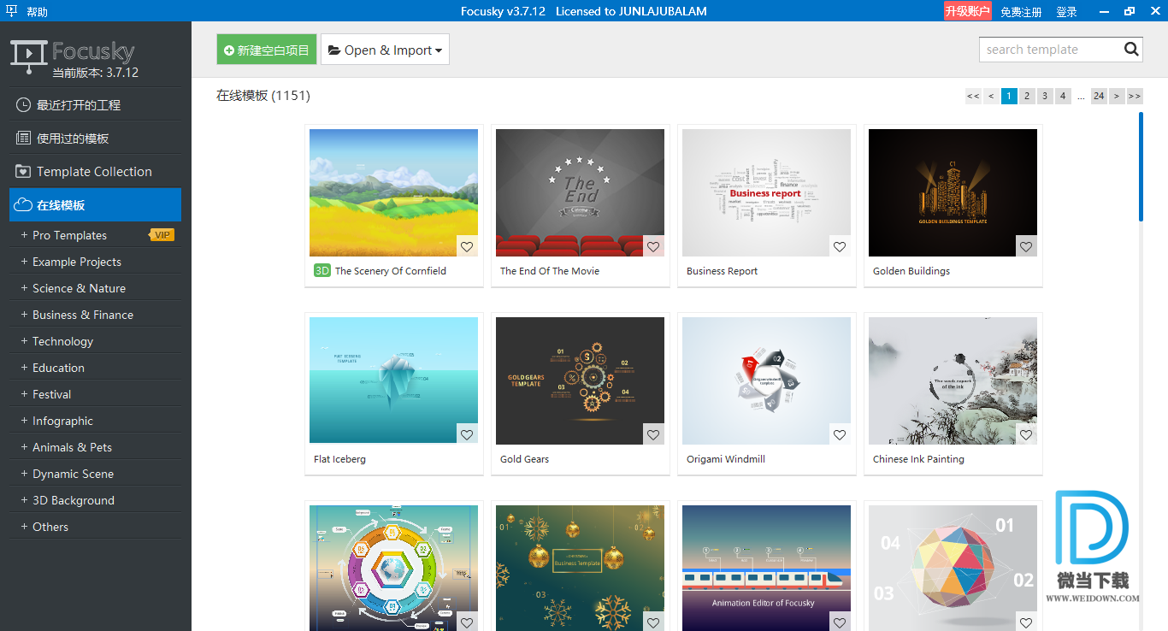Open Flat Iceberg template thumbnail
Screen dimensions: 1168x631
point(393,380)
